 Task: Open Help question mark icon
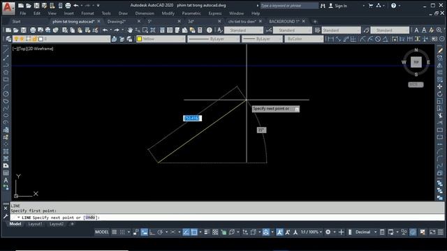click(x=210, y=30)
